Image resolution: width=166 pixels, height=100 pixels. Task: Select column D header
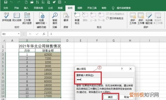tap(67, 41)
